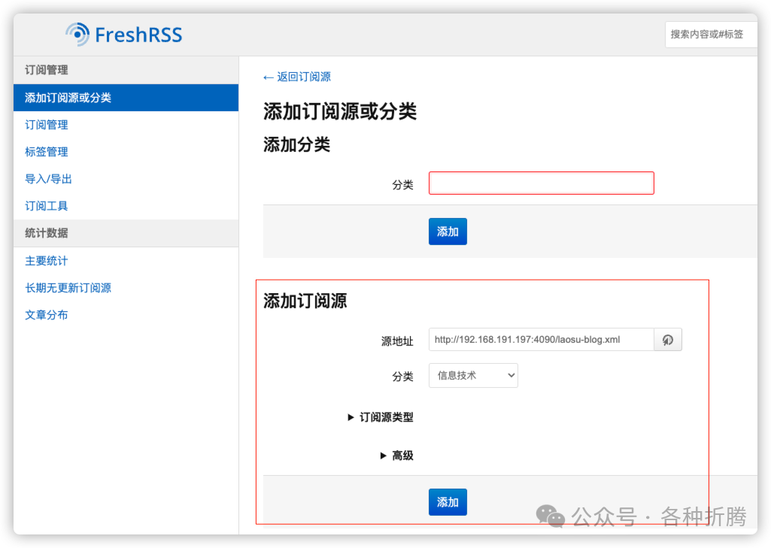Screen dimensions: 771x548
Task: Open 订阅管理 link in sidebar
Action: pos(47,125)
